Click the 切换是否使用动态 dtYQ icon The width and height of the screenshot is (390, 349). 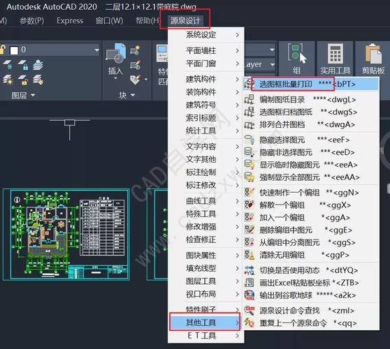[x=249, y=270]
